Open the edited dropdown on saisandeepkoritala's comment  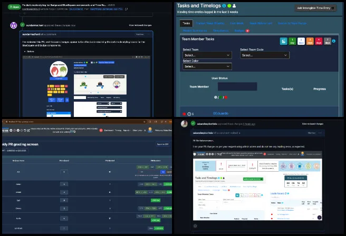[x=236, y=133]
